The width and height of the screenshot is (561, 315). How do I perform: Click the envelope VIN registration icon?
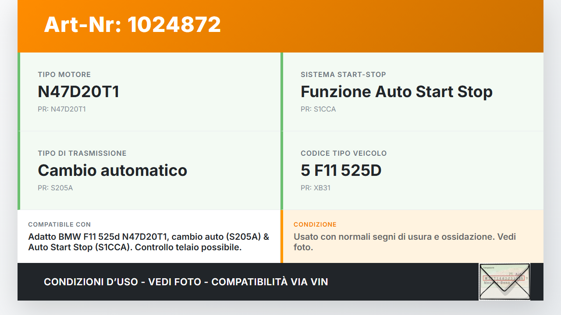504,281
